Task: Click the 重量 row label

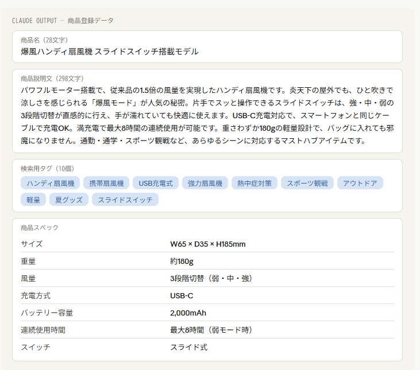Action: (x=28, y=261)
